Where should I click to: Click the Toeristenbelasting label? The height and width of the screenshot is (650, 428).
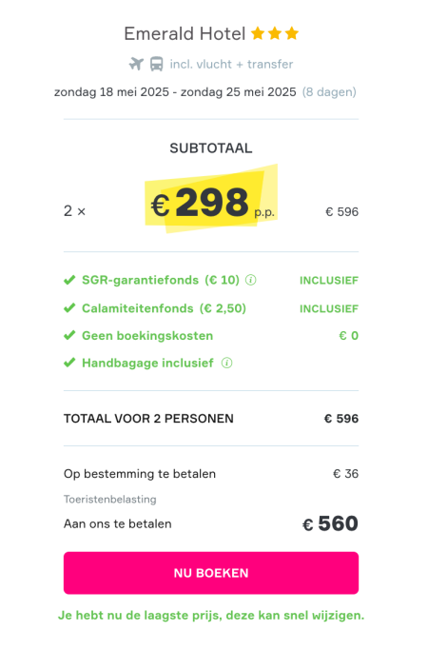tap(110, 500)
